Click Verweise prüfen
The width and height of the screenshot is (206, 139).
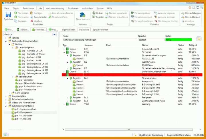(x=140, y=13)
